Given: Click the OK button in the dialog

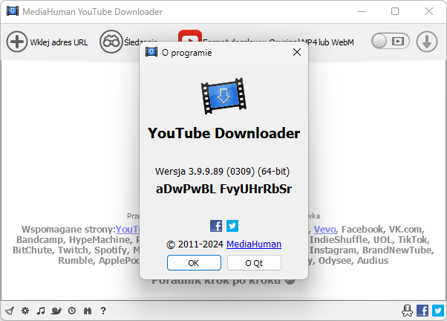Looking at the screenshot, I should click(x=194, y=262).
